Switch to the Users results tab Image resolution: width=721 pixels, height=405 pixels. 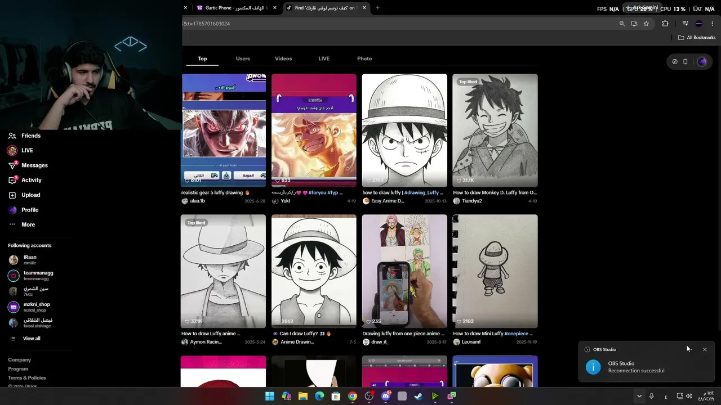point(243,58)
